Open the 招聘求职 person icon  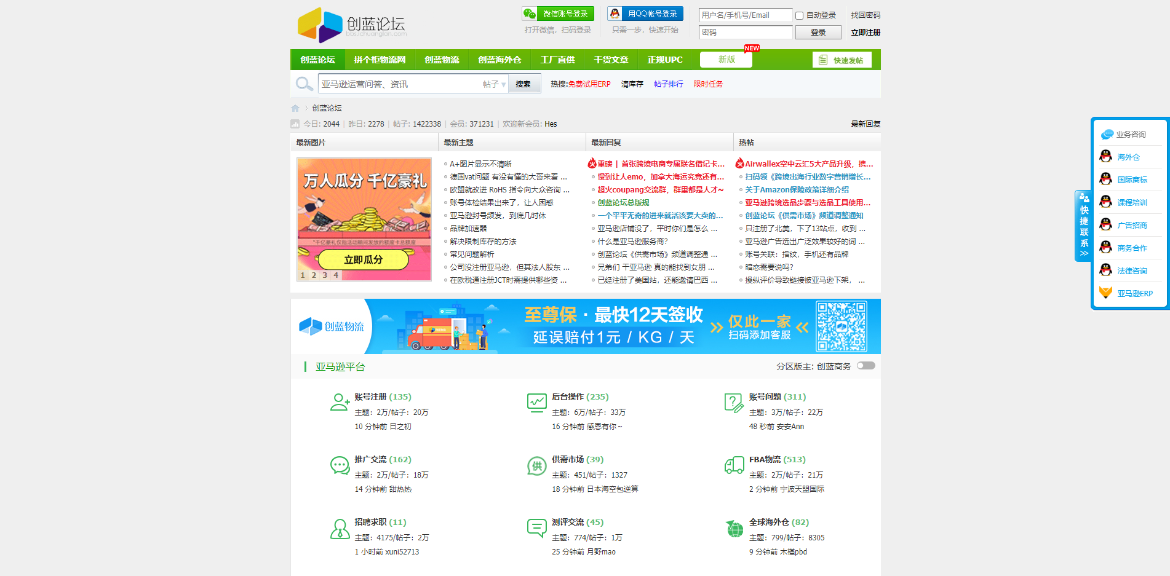(x=340, y=528)
